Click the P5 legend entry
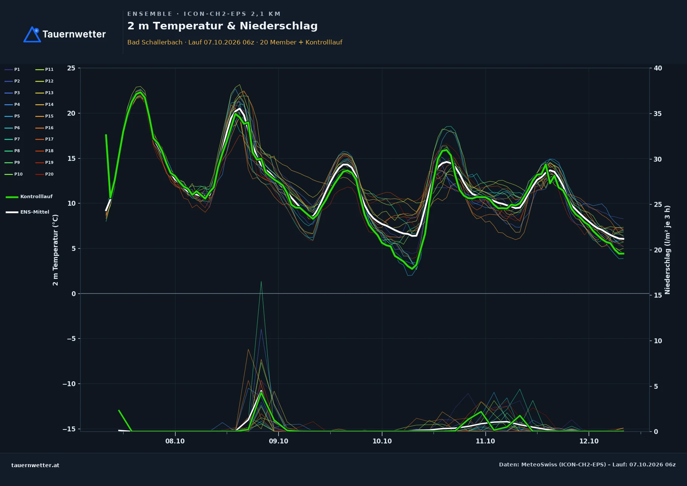687x486 pixels. coord(12,116)
